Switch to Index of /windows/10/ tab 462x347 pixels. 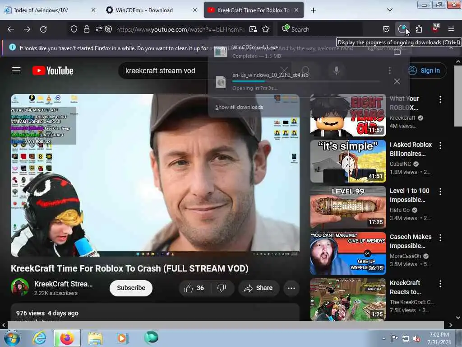point(50,10)
